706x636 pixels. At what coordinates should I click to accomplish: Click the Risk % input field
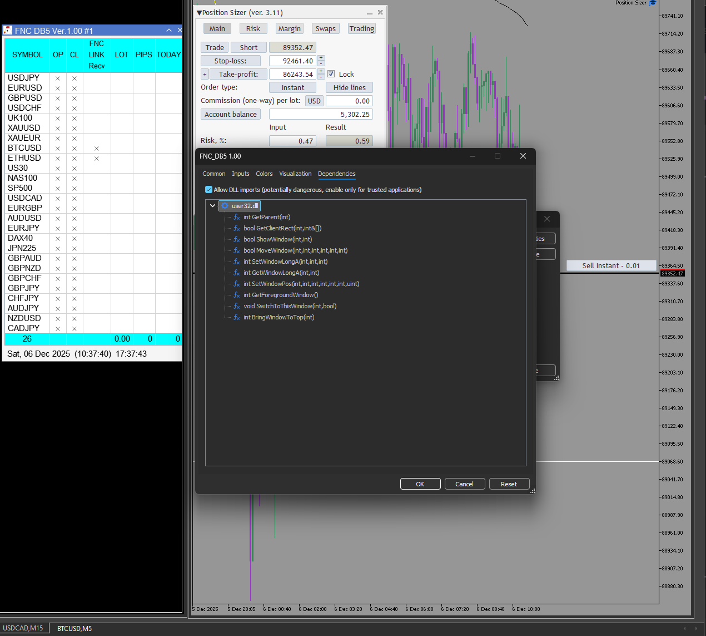292,141
